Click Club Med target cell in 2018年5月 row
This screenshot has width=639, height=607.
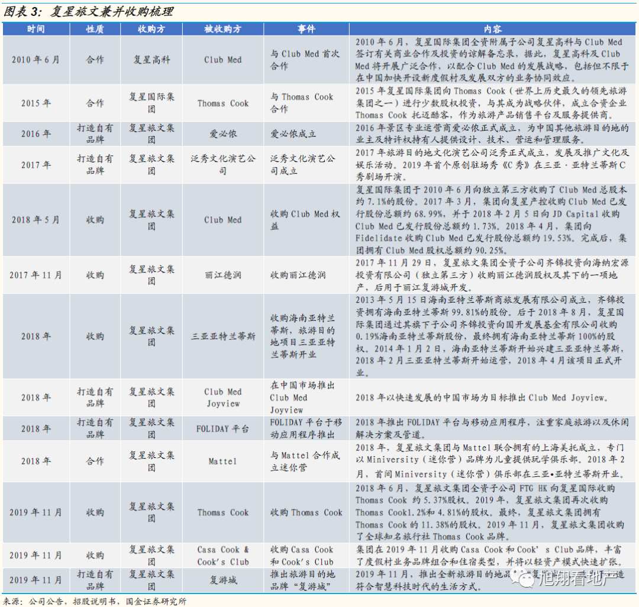coord(223,220)
